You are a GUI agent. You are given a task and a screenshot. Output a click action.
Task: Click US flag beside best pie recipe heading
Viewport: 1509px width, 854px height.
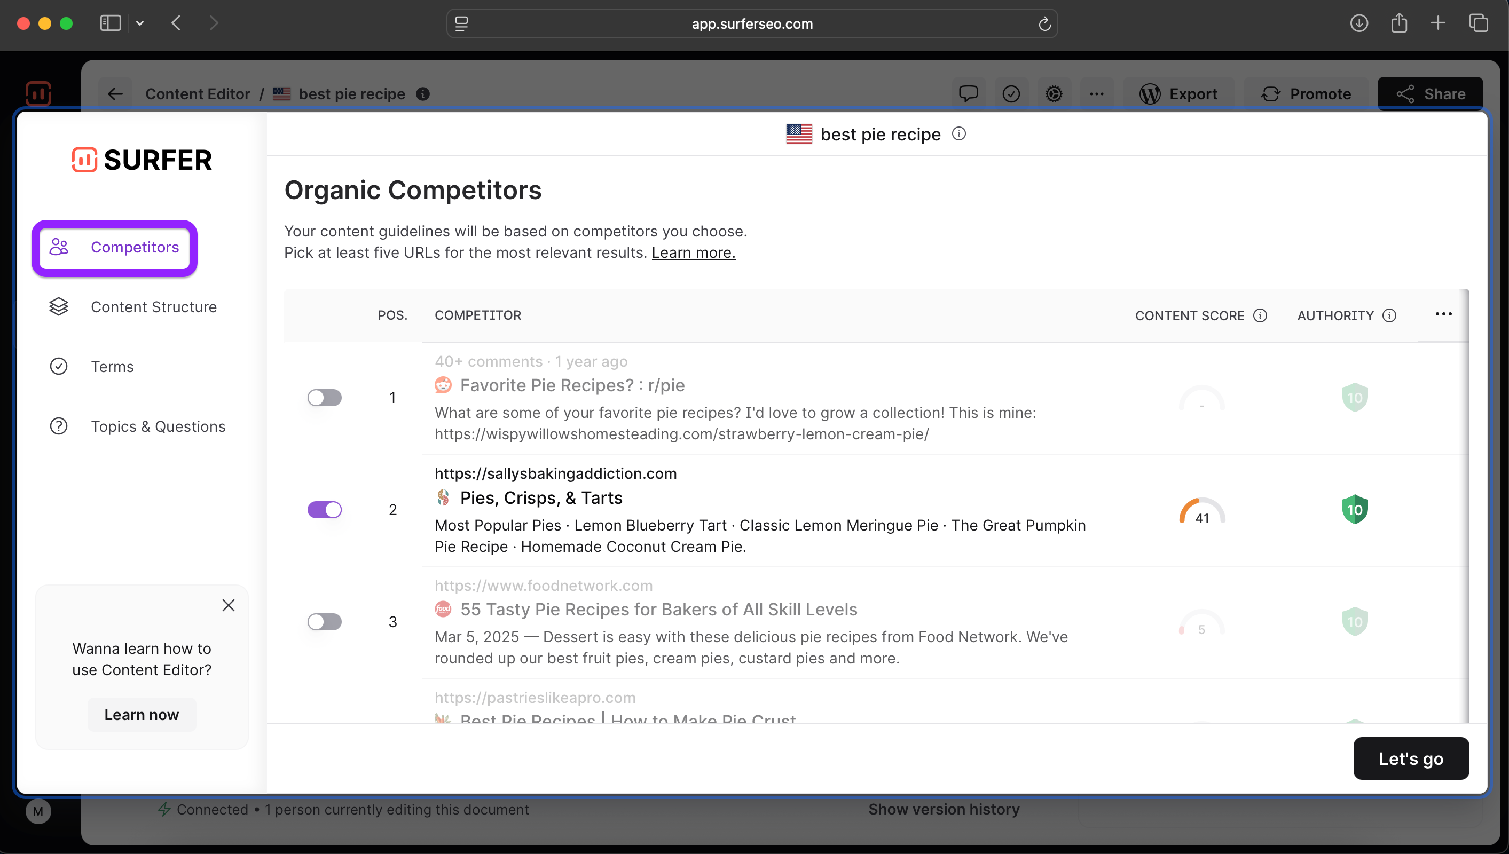click(x=799, y=135)
